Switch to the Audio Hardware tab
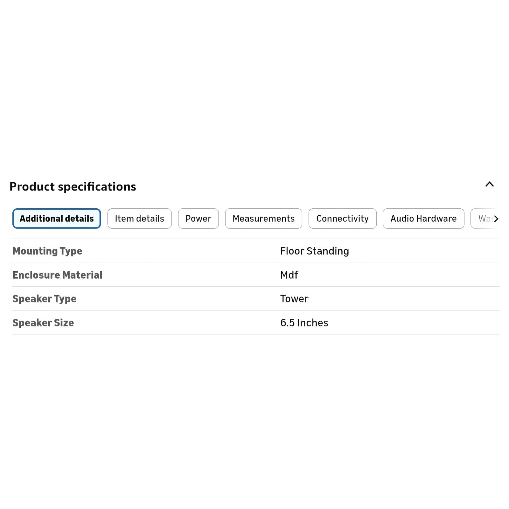Screen dimensions: 509x509 pos(423,219)
